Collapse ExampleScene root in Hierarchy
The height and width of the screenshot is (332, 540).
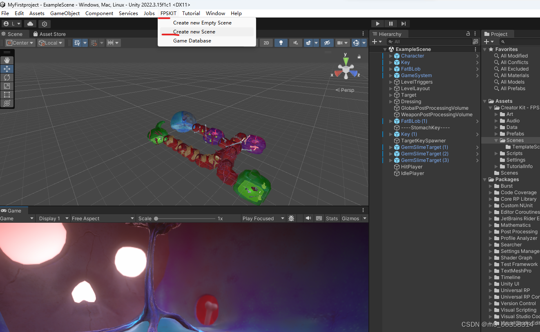[x=385, y=49]
